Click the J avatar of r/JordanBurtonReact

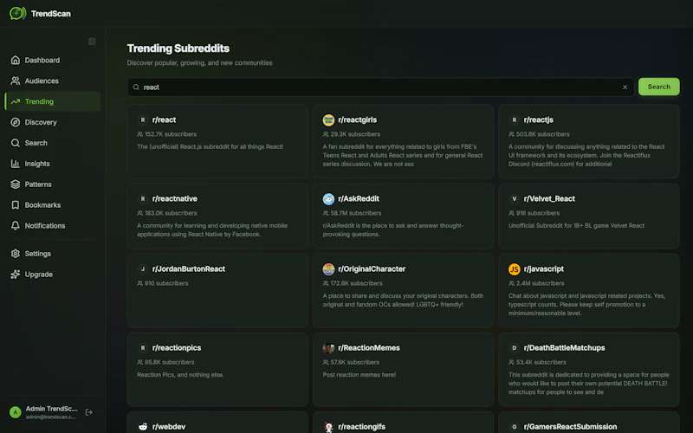click(143, 269)
